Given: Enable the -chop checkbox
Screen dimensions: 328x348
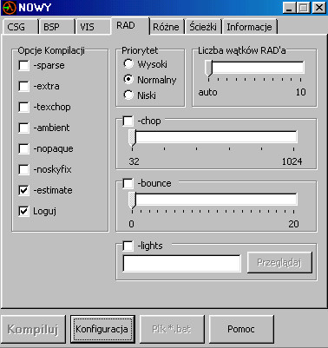Looking at the screenshot, I should (128, 121).
